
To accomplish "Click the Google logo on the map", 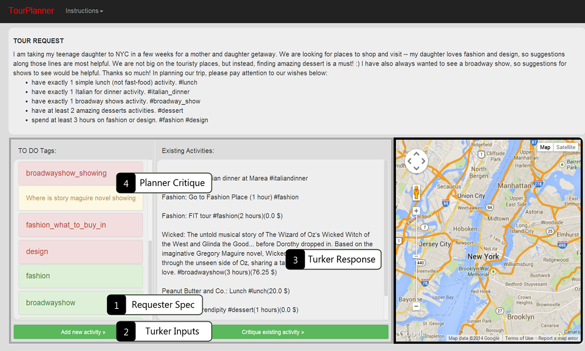I will (x=412, y=335).
